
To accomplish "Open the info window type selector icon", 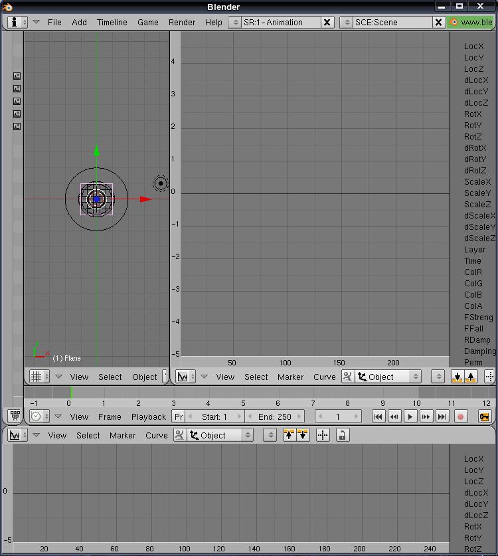I will click(17, 23).
